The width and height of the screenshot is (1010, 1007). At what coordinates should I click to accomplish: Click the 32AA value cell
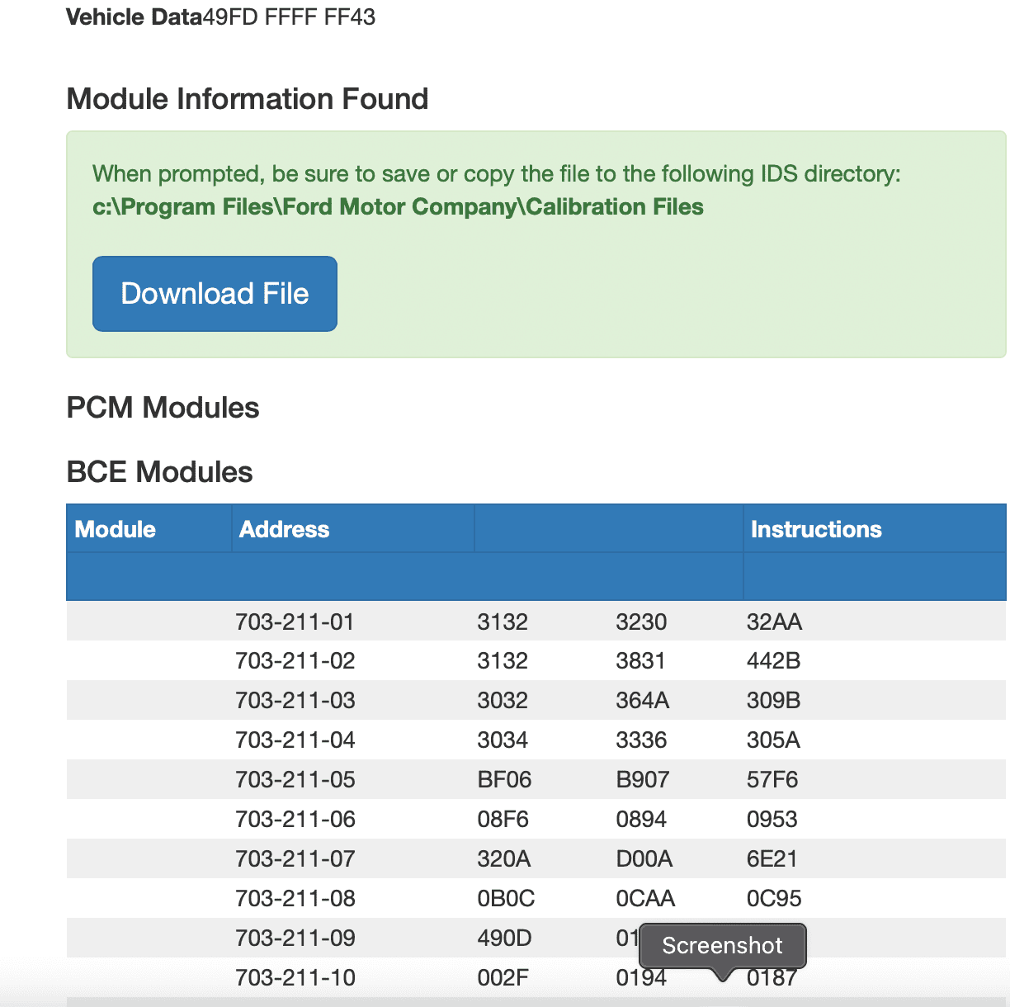click(774, 621)
